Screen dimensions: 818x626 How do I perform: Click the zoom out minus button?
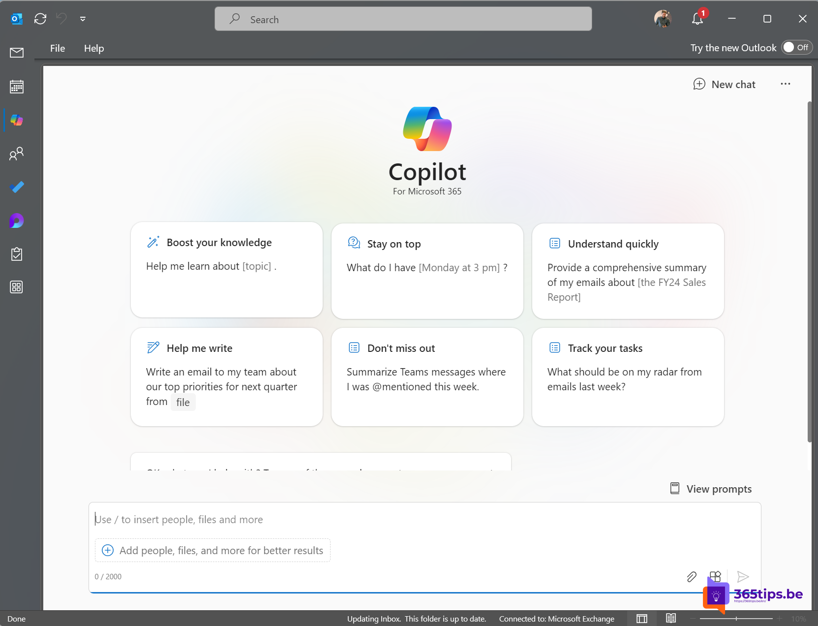pyautogui.click(x=693, y=619)
